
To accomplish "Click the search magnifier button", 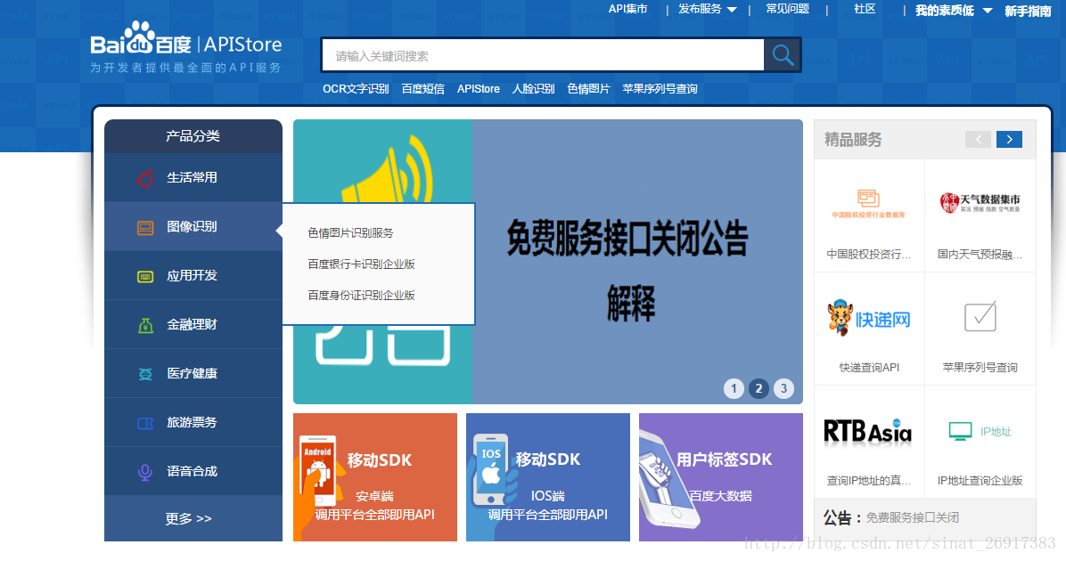I will point(783,55).
